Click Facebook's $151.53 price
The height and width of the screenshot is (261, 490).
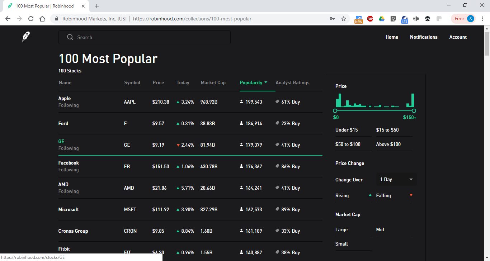click(x=161, y=166)
